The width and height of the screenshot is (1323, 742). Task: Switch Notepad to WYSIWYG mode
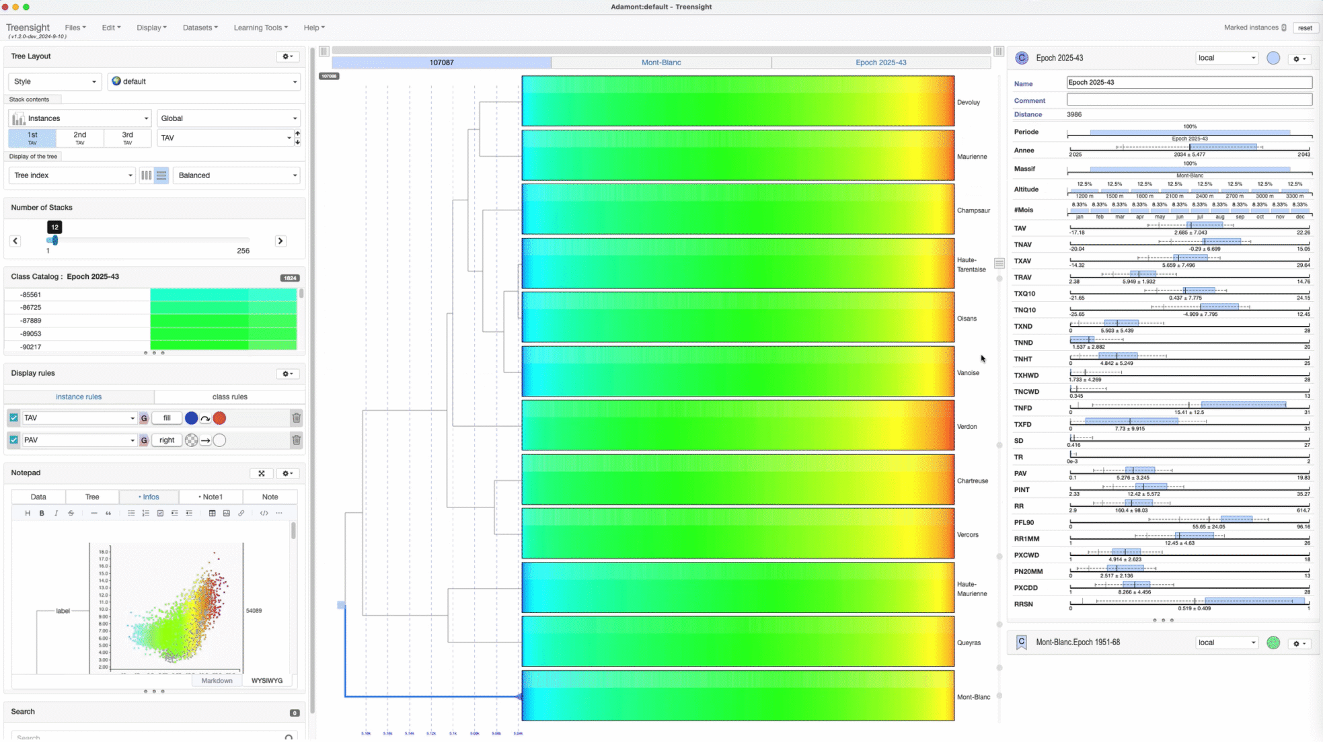click(x=267, y=681)
